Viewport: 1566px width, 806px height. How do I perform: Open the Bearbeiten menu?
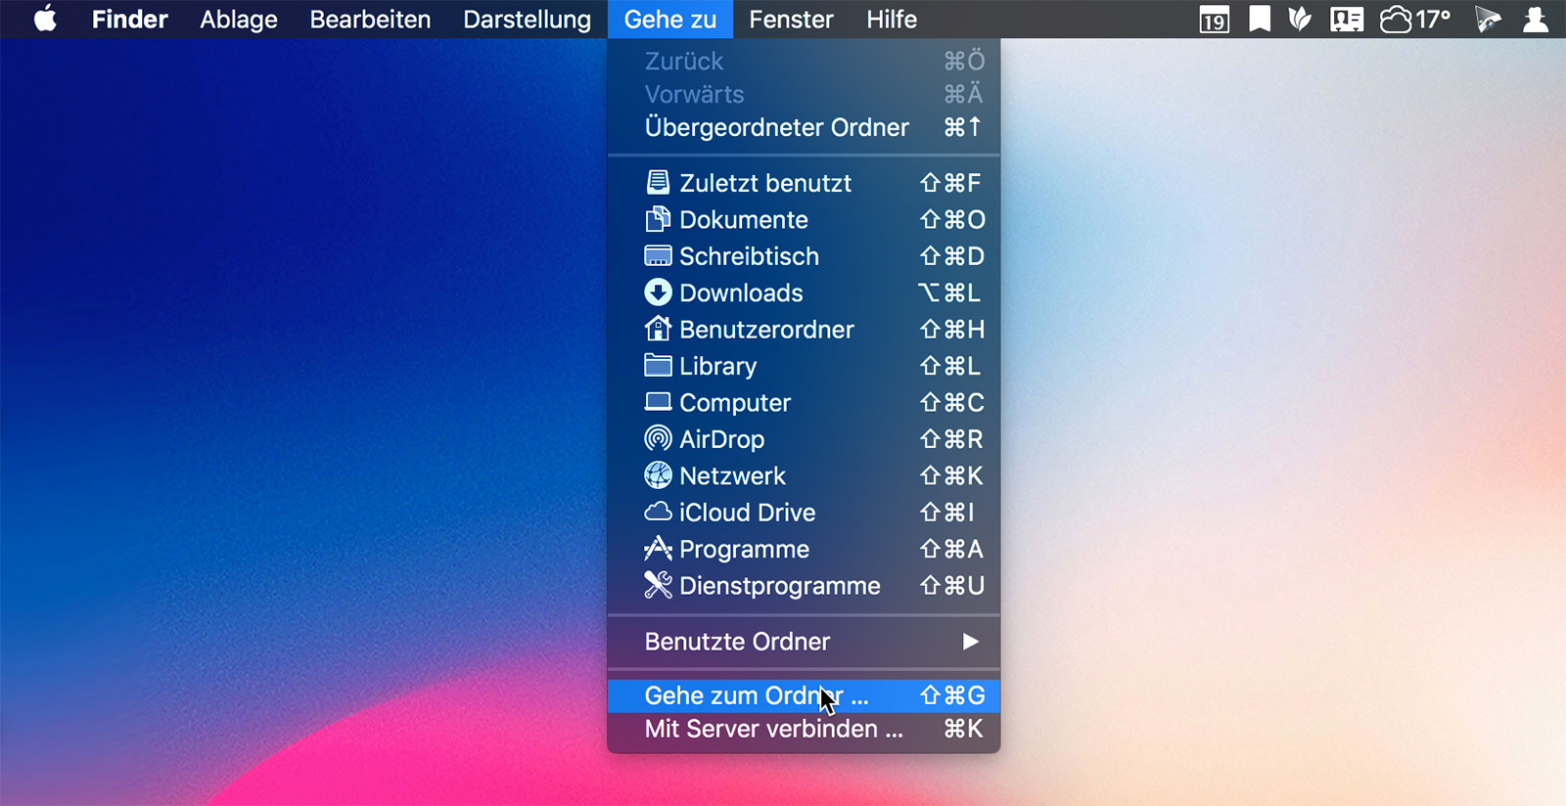click(370, 19)
